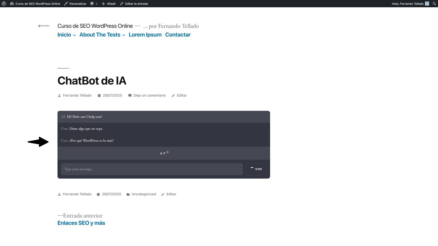
Task: Expand the About The Tests submenu chevron
Action: click(123, 35)
